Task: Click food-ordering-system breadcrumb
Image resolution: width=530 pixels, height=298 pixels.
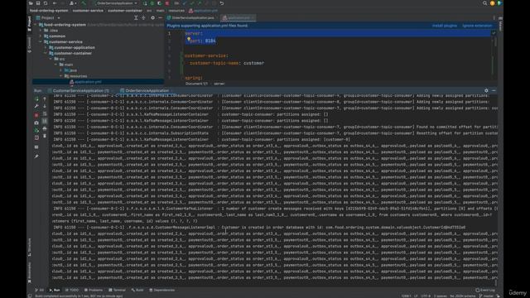Action: coord(49,11)
